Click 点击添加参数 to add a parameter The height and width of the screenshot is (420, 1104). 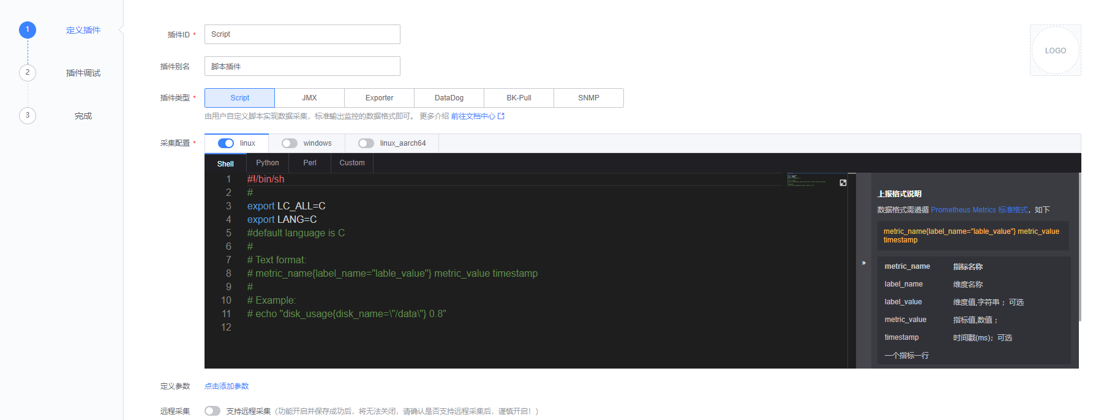(227, 386)
